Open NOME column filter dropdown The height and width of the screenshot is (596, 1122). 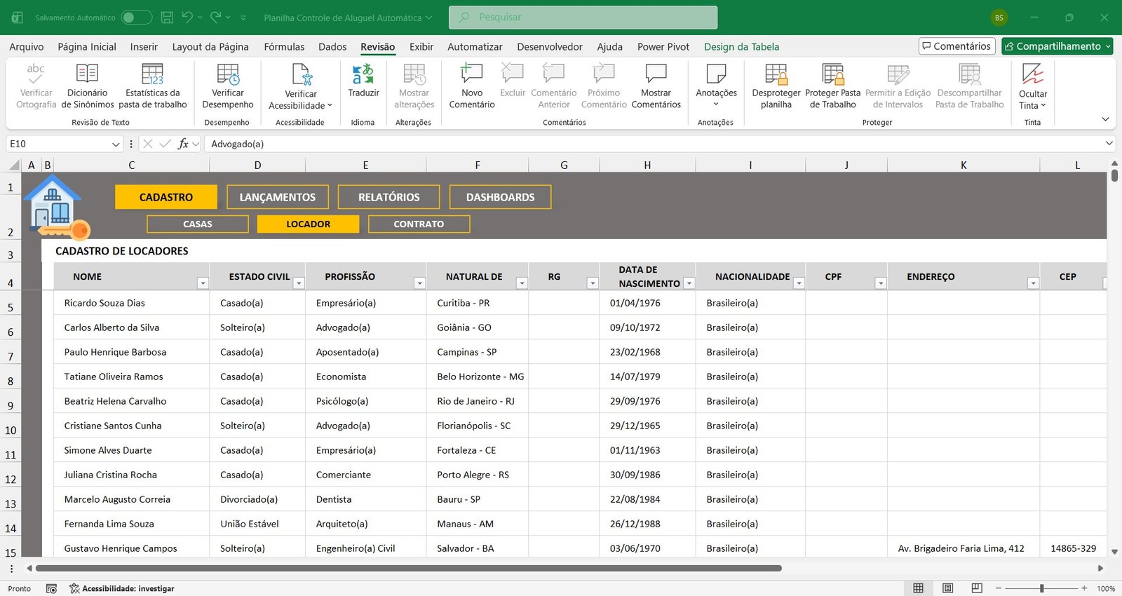[x=203, y=283]
